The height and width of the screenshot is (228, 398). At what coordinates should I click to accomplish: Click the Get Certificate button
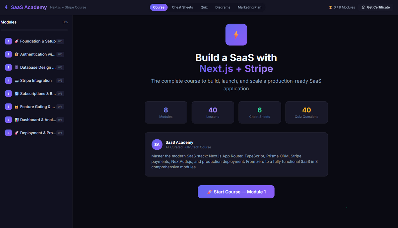(376, 7)
